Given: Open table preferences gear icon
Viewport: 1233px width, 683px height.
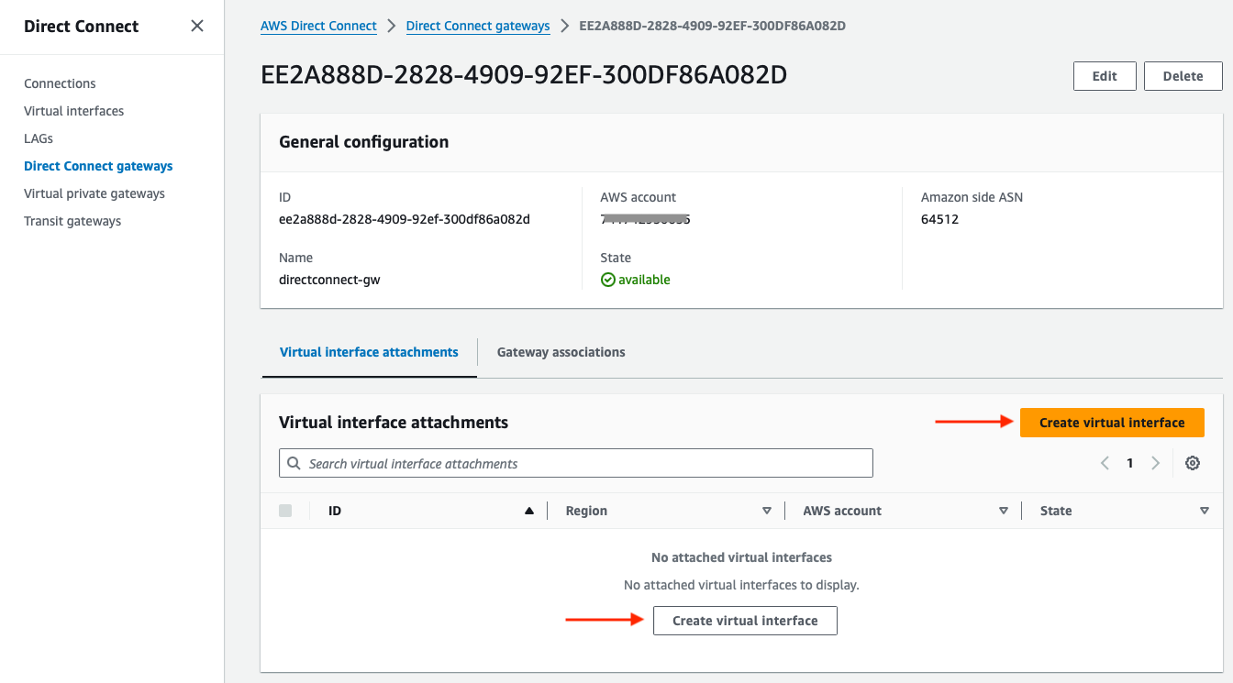Looking at the screenshot, I should coord(1193,463).
